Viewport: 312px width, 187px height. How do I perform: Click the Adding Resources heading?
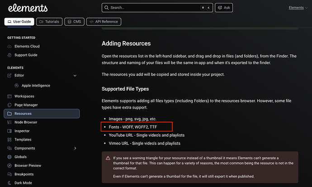tap(126, 43)
